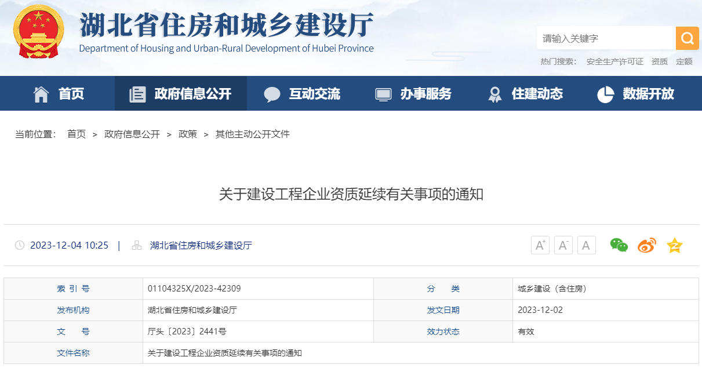Image resolution: width=702 pixels, height=368 pixels.
Task: Share article via Weibo icon
Action: pyautogui.click(x=647, y=245)
